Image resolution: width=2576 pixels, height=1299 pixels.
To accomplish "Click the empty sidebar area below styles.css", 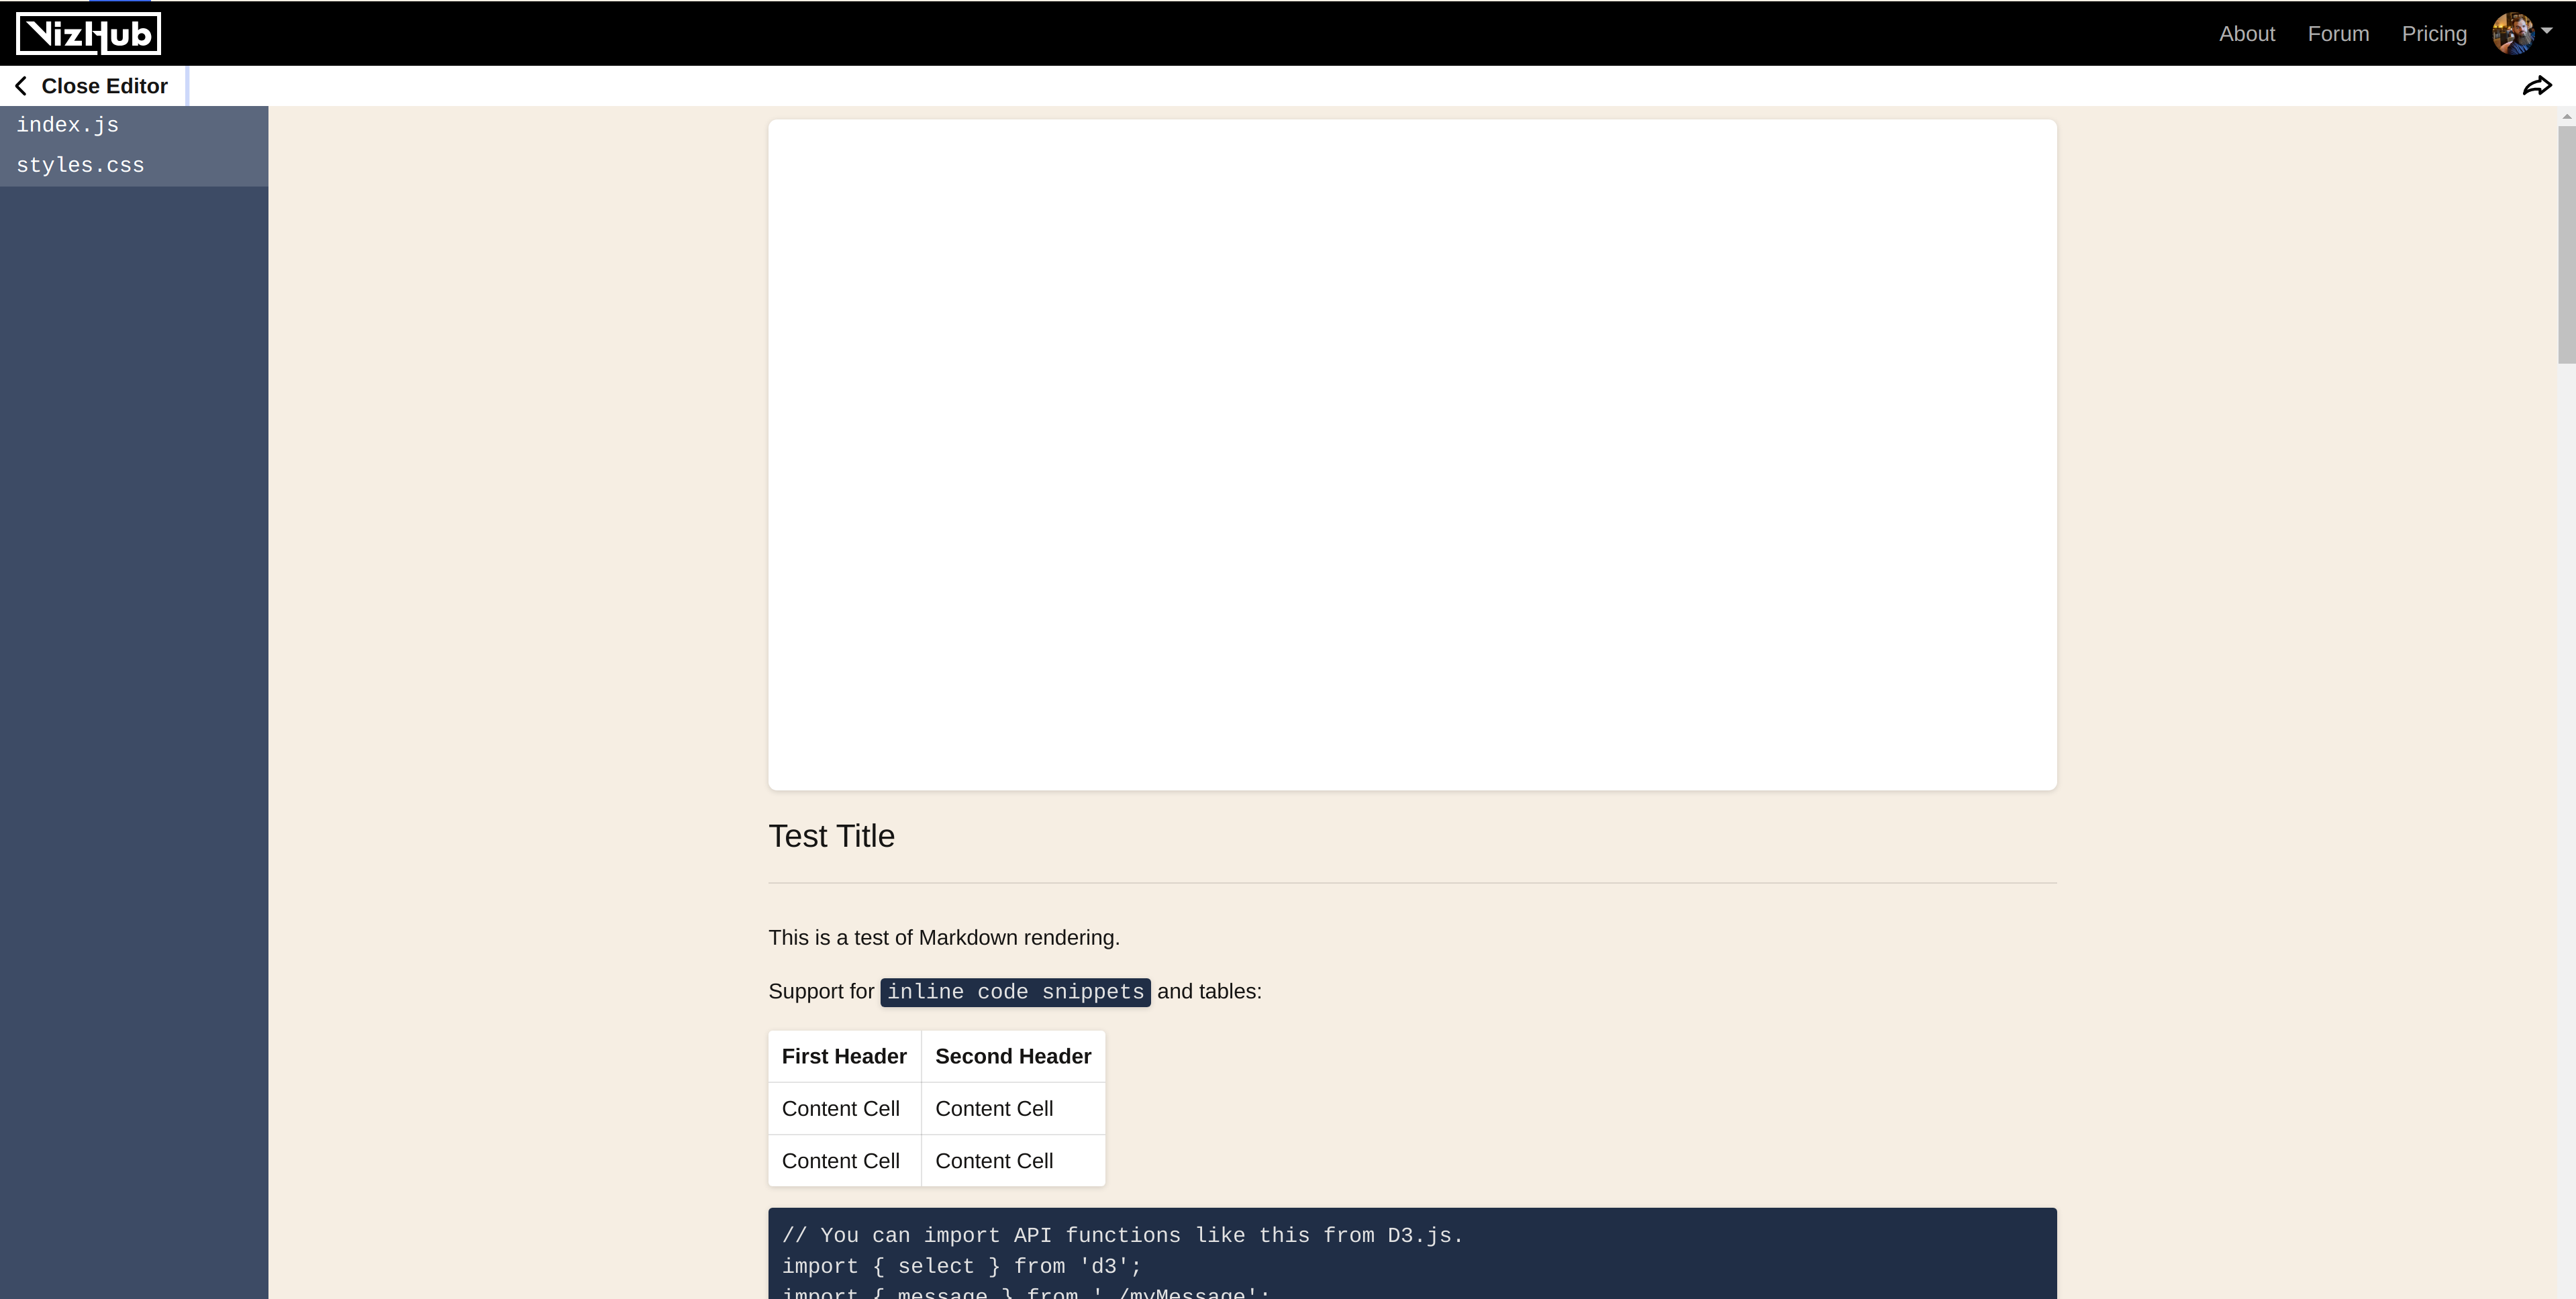I will (134, 700).
